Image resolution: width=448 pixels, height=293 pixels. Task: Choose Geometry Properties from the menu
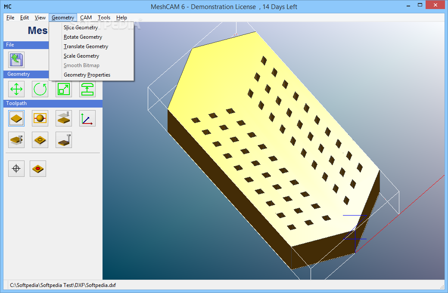(91, 75)
